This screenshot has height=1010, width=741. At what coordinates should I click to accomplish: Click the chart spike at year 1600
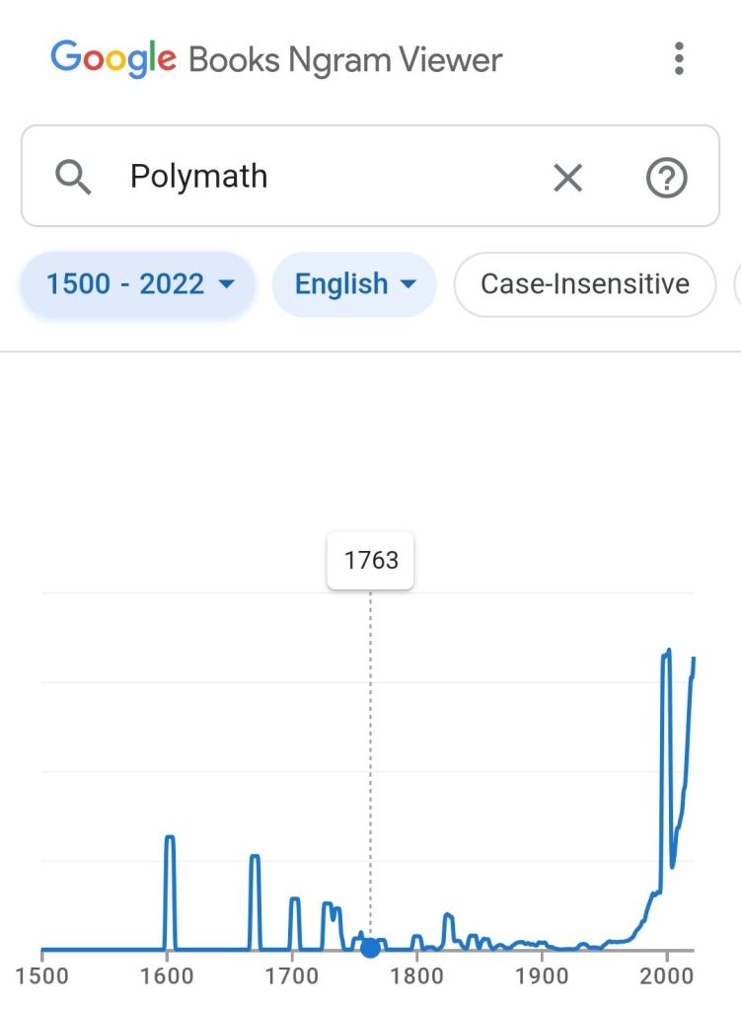point(170,838)
